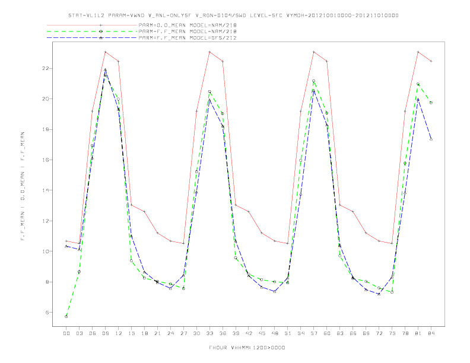Click x-axis tick label 27
The image size is (470, 363).
(183, 333)
